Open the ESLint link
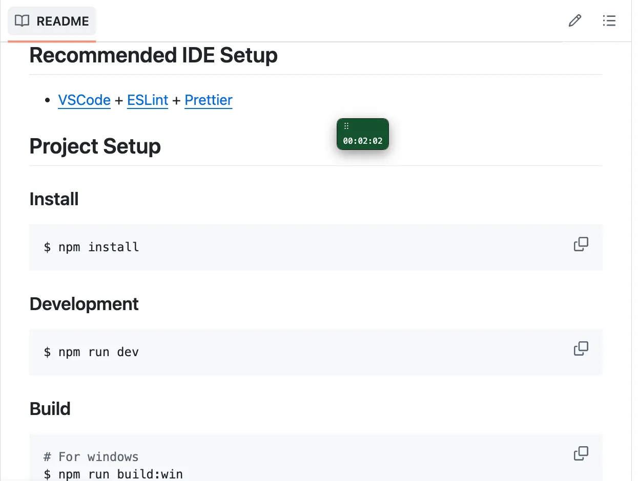This screenshot has height=481, width=638. point(148,100)
